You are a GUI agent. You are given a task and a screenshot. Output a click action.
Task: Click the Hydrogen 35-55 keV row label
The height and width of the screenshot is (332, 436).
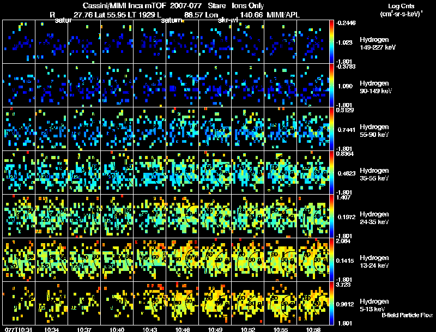point(374,174)
